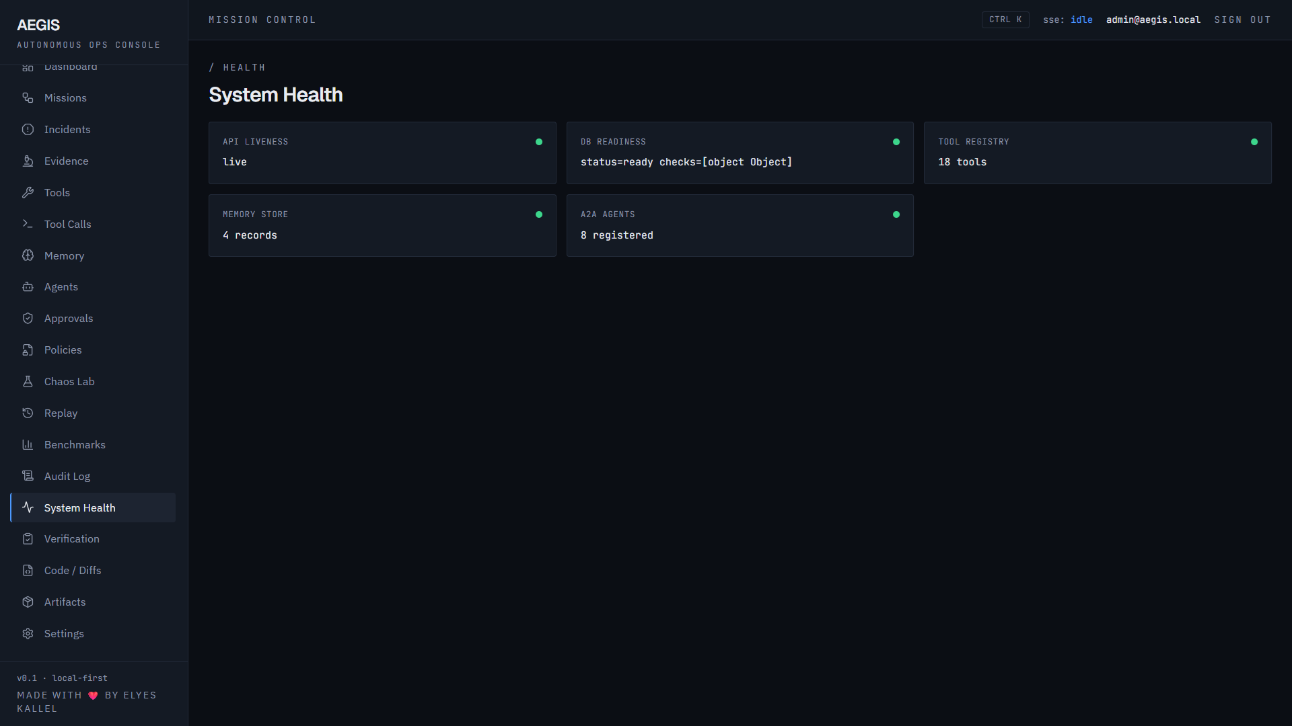The width and height of the screenshot is (1292, 726).
Task: Click the green dot on Tool Registry
Action: tap(1254, 142)
